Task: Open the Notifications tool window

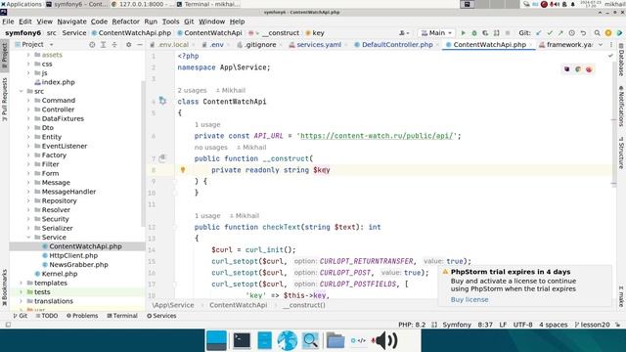Action: coord(621,106)
